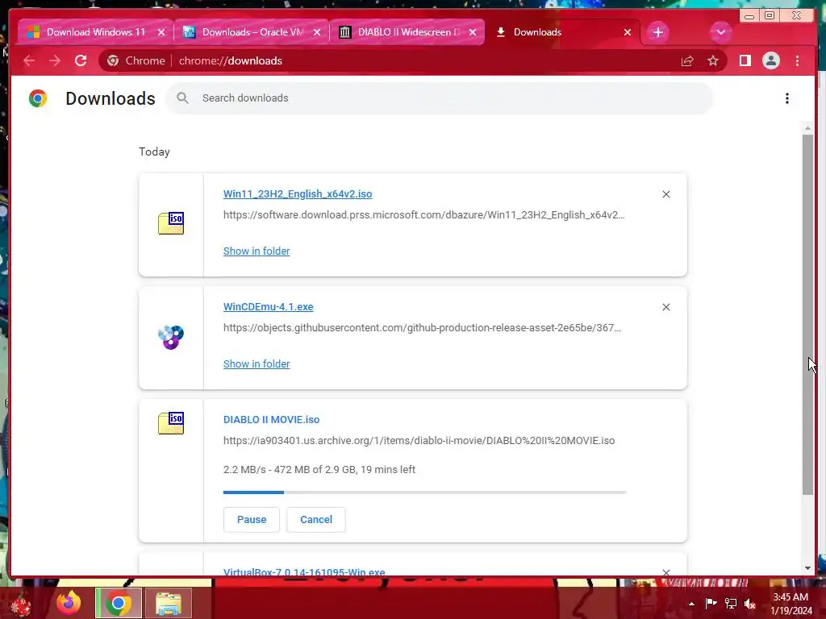The width and height of the screenshot is (826, 619).
Task: Click the WinCDEmu file icon
Action: [171, 338]
